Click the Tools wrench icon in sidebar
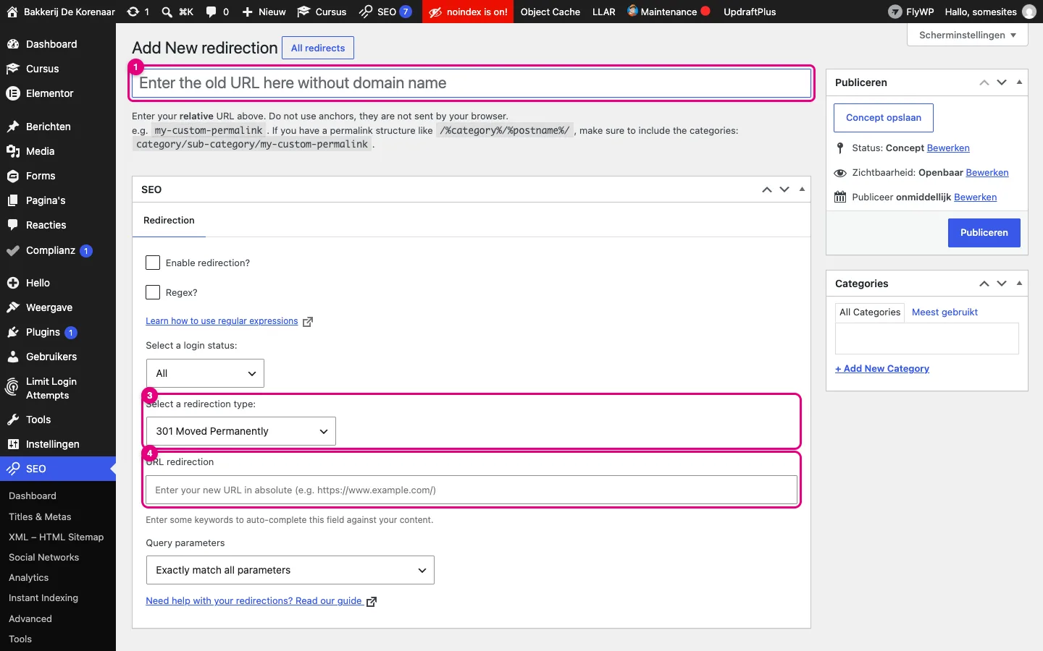 (13, 420)
